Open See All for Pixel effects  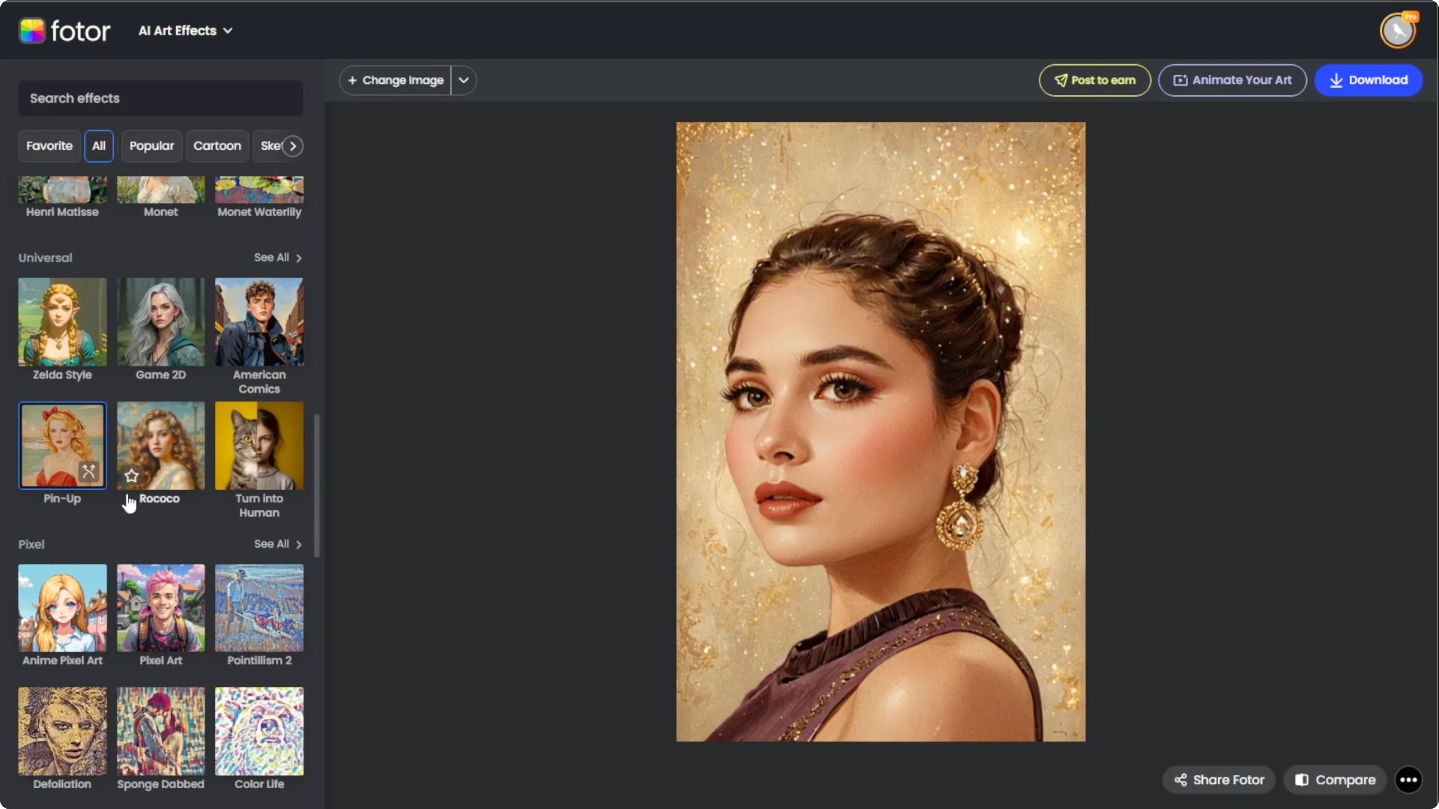click(x=278, y=544)
